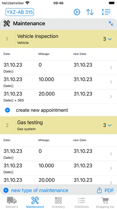Select the YXZ-AB 315 vehicle button
Screen dimensions: 117x209
pyautogui.click(x=20, y=12)
